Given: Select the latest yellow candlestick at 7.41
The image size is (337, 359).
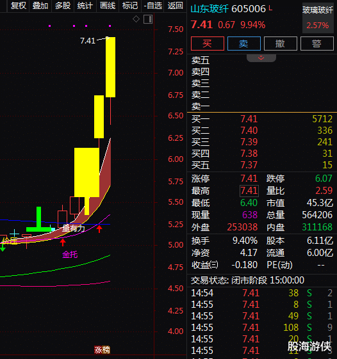Looking at the screenshot, I should pyautogui.click(x=110, y=67).
